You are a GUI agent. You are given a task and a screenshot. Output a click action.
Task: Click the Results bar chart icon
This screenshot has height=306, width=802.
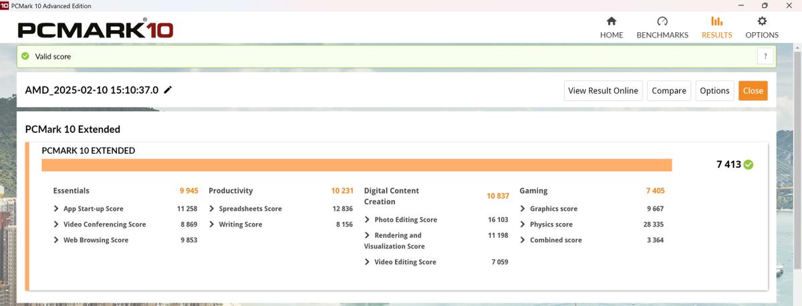click(x=716, y=21)
